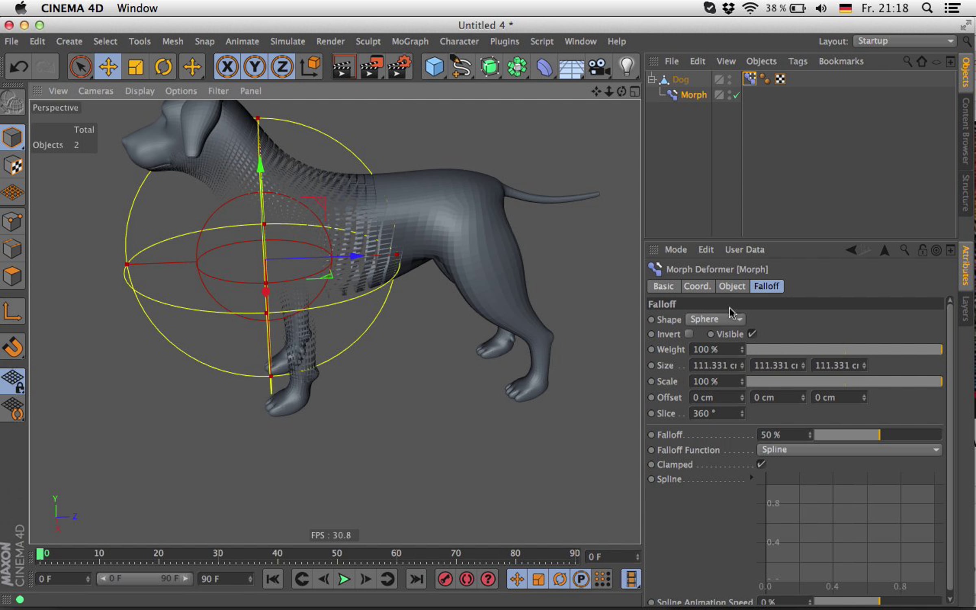Toggle the Y axis lock
Image resolution: width=976 pixels, height=610 pixels.
coord(255,66)
